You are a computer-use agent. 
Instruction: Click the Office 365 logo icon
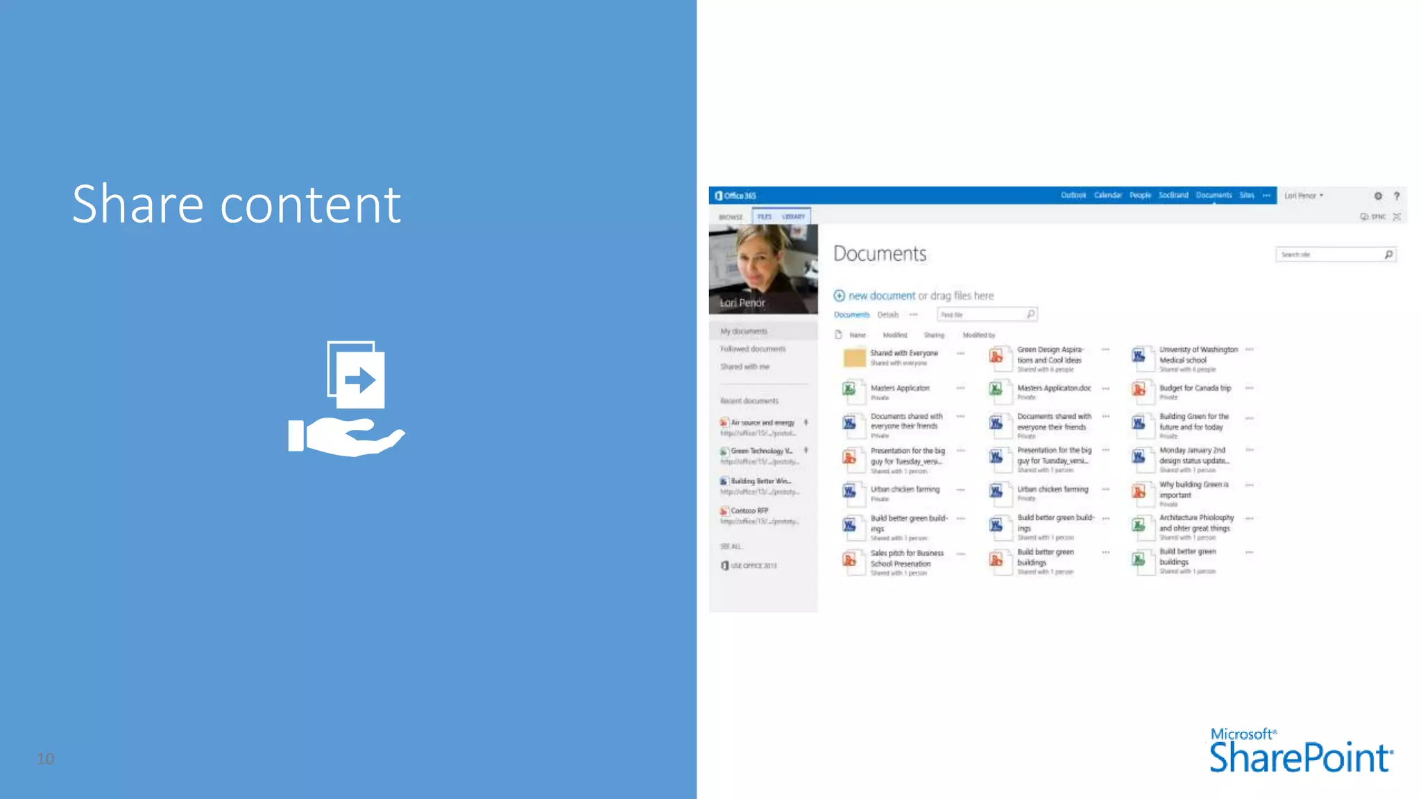click(719, 196)
